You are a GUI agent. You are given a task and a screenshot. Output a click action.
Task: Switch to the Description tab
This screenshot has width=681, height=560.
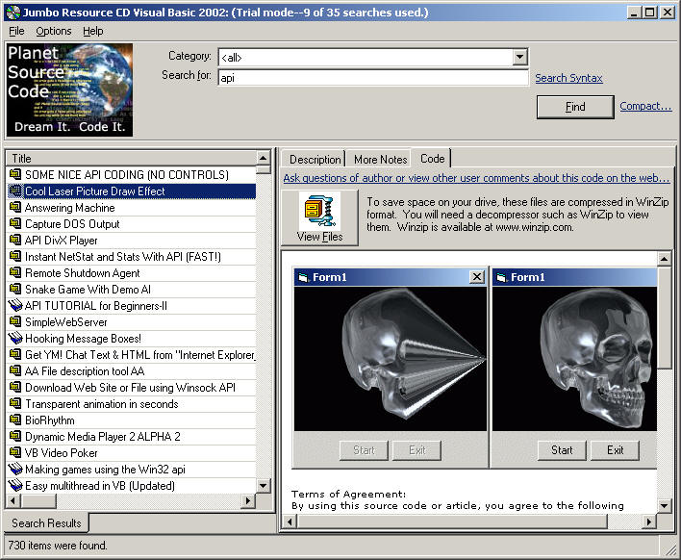(x=315, y=160)
